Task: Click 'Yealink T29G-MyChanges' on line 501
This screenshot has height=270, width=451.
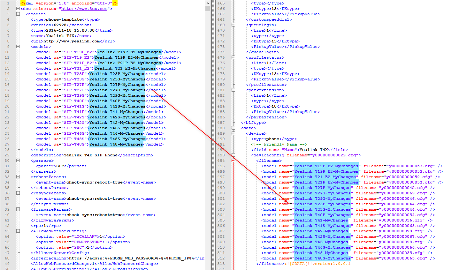Action: coord(323,199)
